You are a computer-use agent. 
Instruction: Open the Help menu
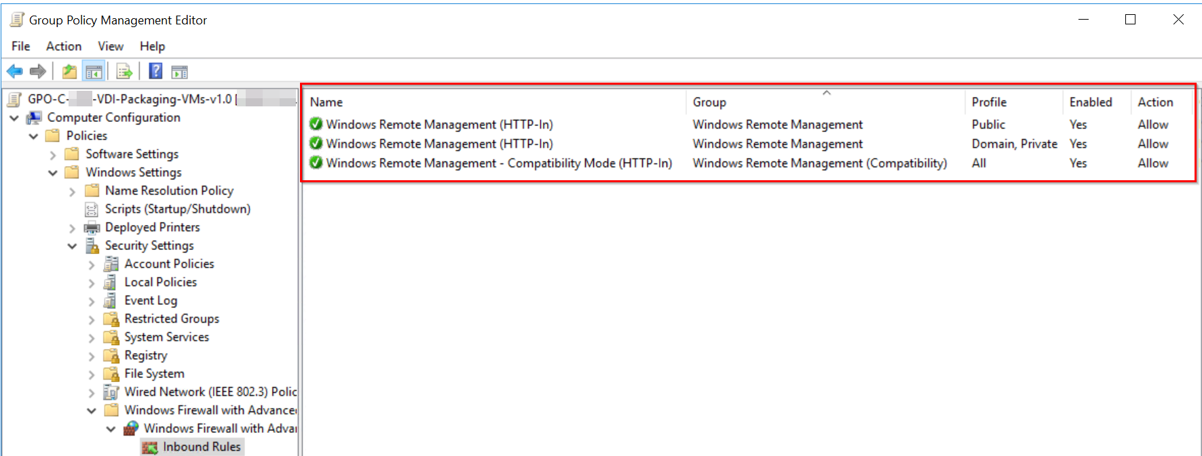point(153,46)
